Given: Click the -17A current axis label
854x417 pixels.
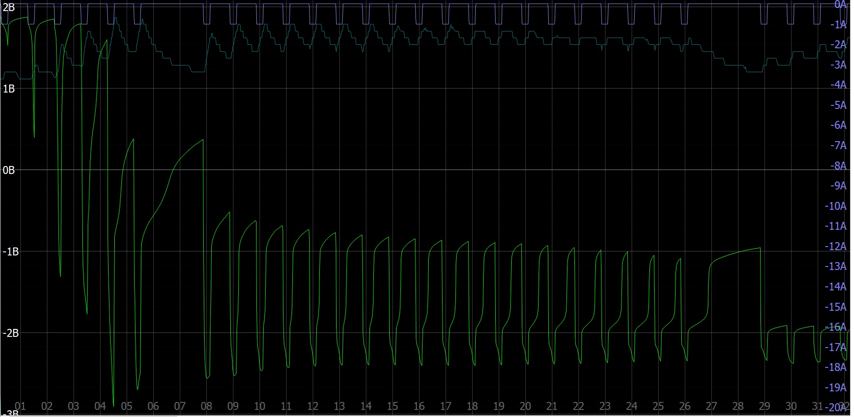Looking at the screenshot, I should (x=835, y=347).
